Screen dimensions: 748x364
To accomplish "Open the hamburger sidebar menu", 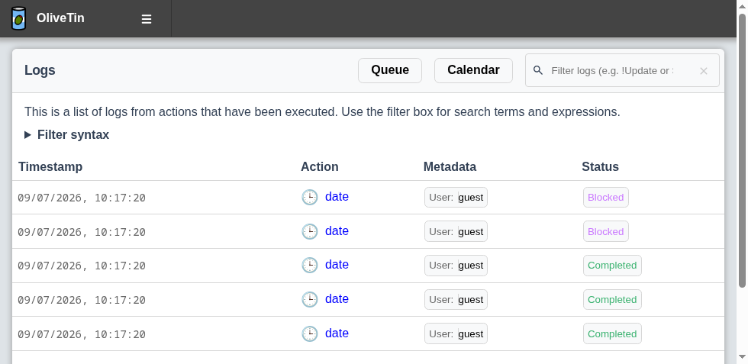I will point(147,19).
